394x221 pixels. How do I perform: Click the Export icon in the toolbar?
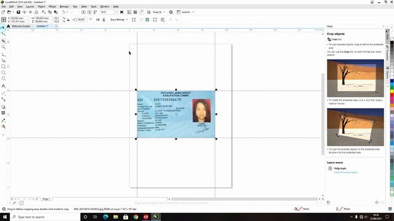point(89,12)
